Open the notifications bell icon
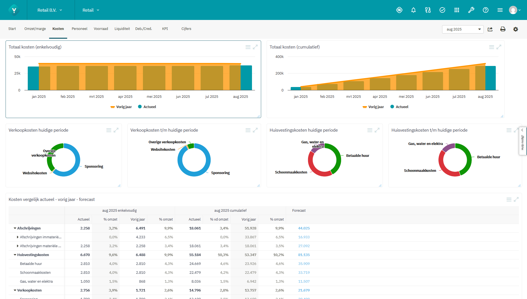 pos(413,10)
